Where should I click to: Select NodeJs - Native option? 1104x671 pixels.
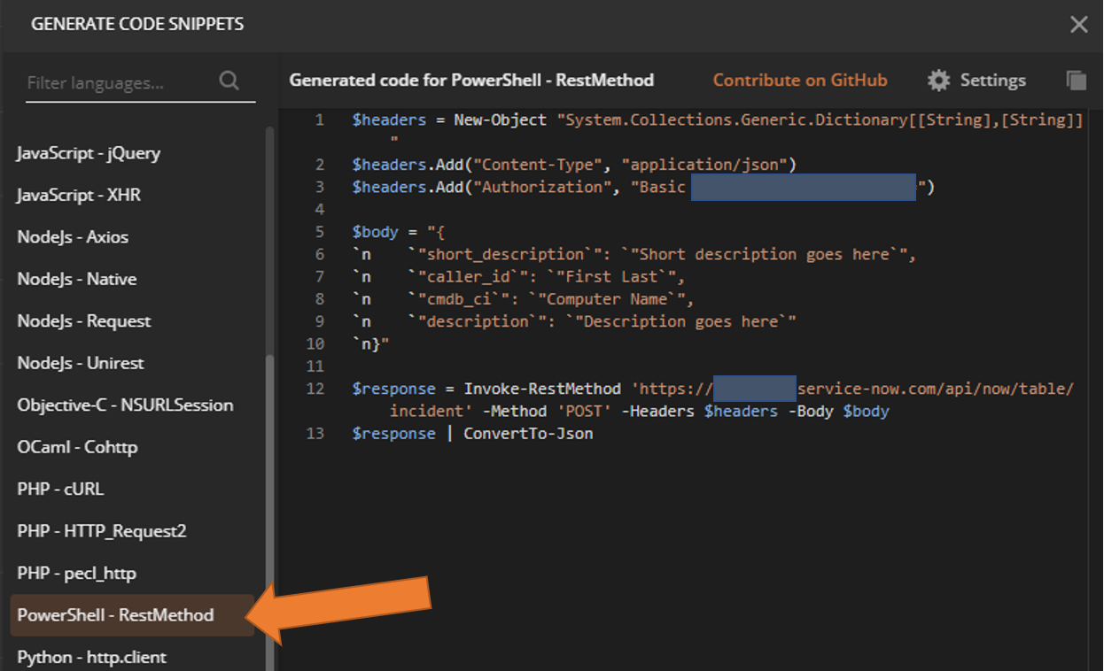[x=77, y=279]
